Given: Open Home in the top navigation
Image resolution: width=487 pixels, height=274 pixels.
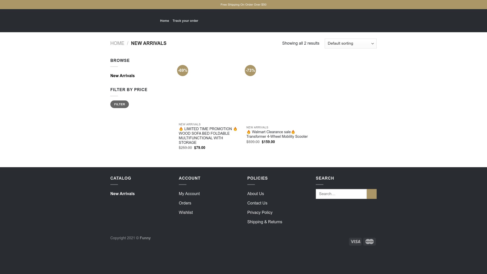Looking at the screenshot, I should coord(164,21).
